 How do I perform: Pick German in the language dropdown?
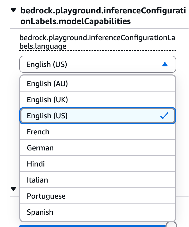click(x=40, y=148)
